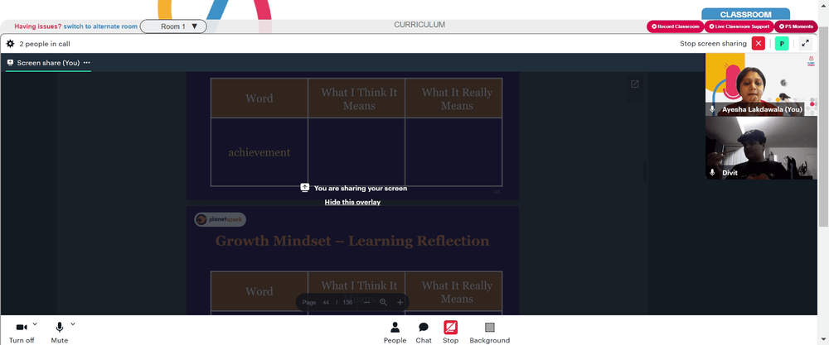Image resolution: width=829 pixels, height=345 pixels.
Task: Turn off the camera
Action: pos(22,328)
